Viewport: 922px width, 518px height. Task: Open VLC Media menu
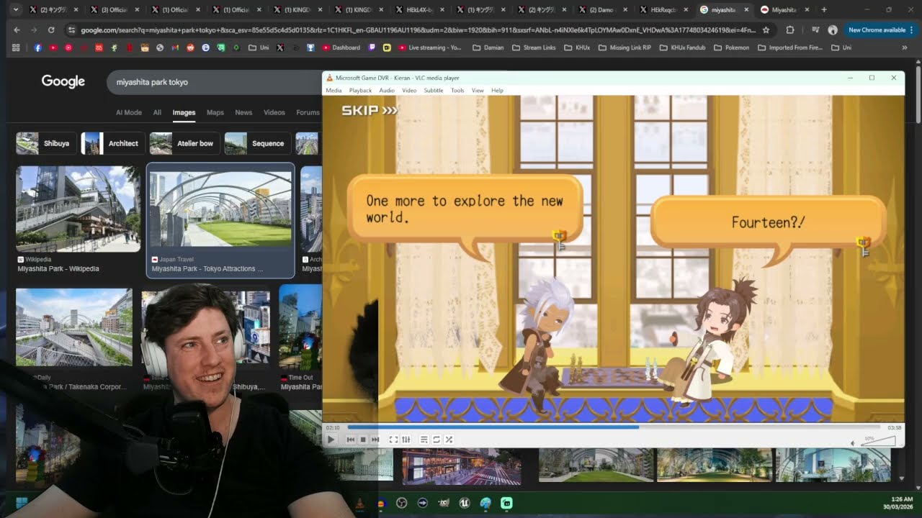[334, 91]
